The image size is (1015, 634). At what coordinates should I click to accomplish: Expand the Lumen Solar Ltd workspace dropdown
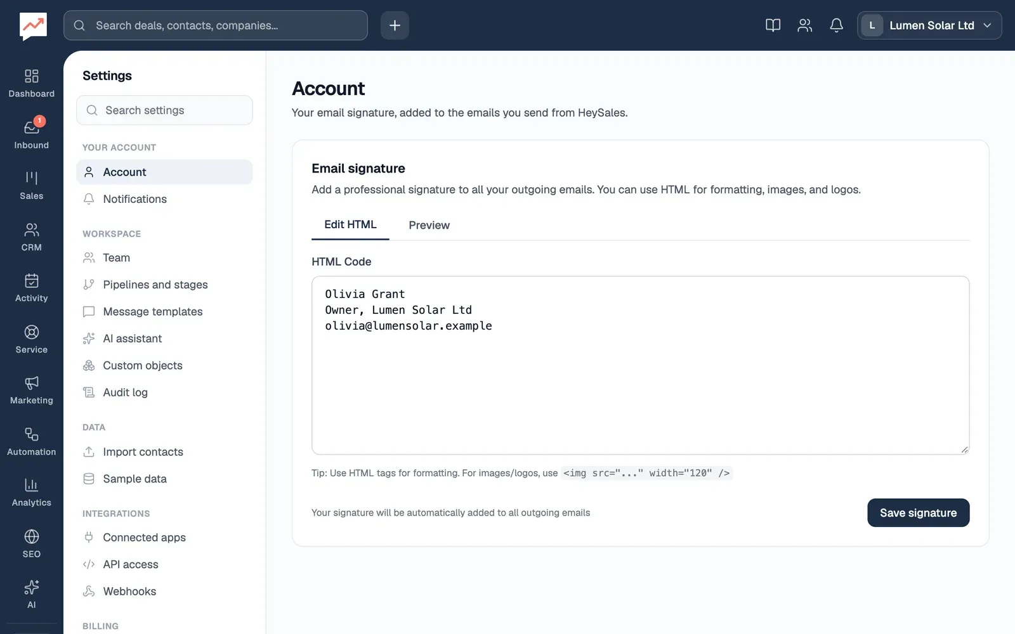pyautogui.click(x=929, y=25)
